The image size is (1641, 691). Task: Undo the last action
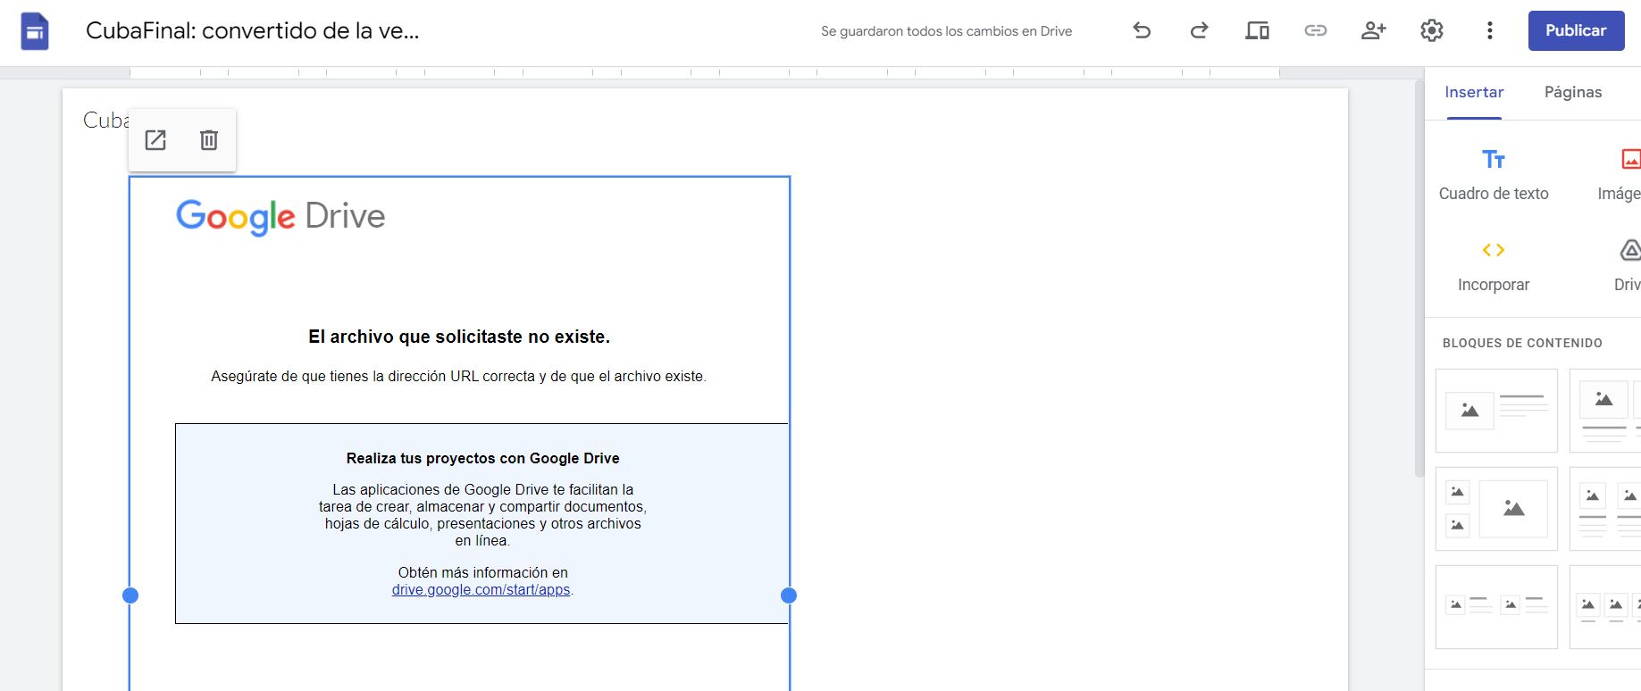(x=1142, y=30)
